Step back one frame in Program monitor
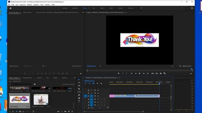The height and width of the screenshot is (113, 202). pos(136,73)
